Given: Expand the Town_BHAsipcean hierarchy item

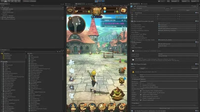Looking at the screenshot, I should pos(1,17).
